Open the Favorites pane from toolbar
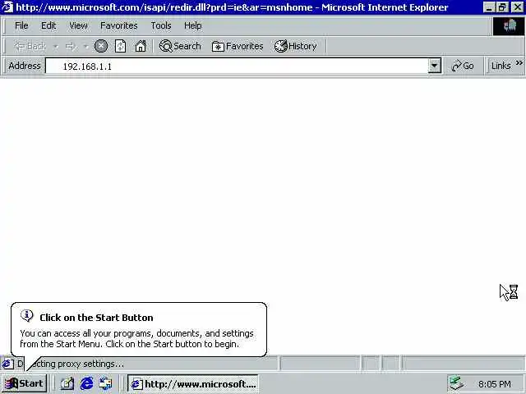Screen dimensions: 526x394 [x=238, y=46]
